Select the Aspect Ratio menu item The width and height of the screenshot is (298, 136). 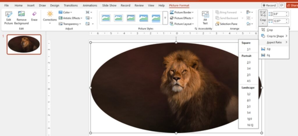coord(274,42)
